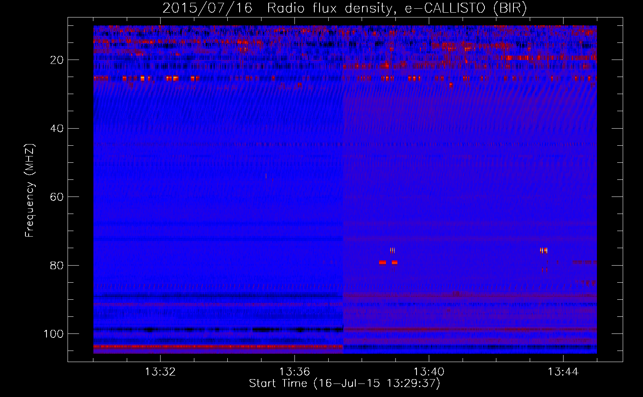Click the 'Start Time' x-axis label
The height and width of the screenshot is (397, 643).
coord(345,384)
